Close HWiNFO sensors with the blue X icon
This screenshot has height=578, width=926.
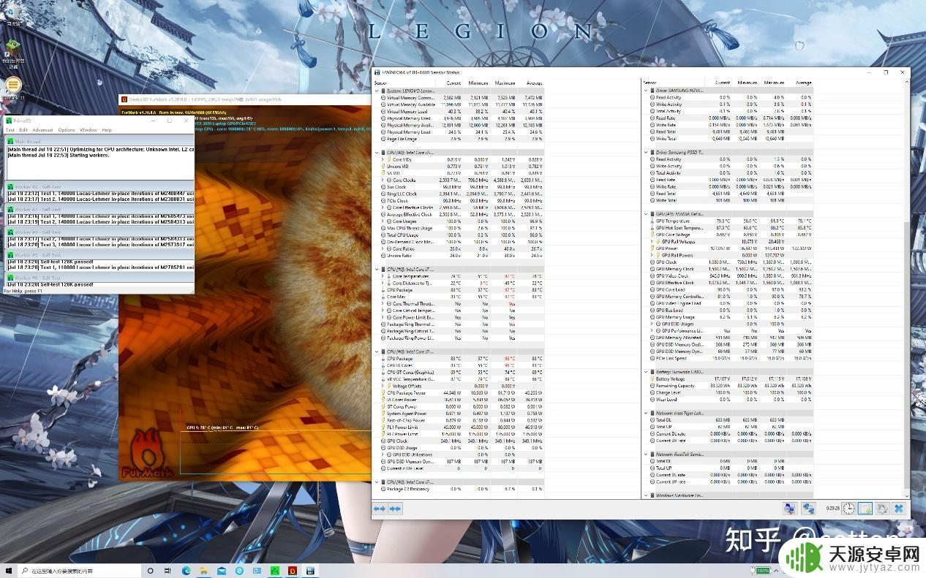click(x=899, y=509)
